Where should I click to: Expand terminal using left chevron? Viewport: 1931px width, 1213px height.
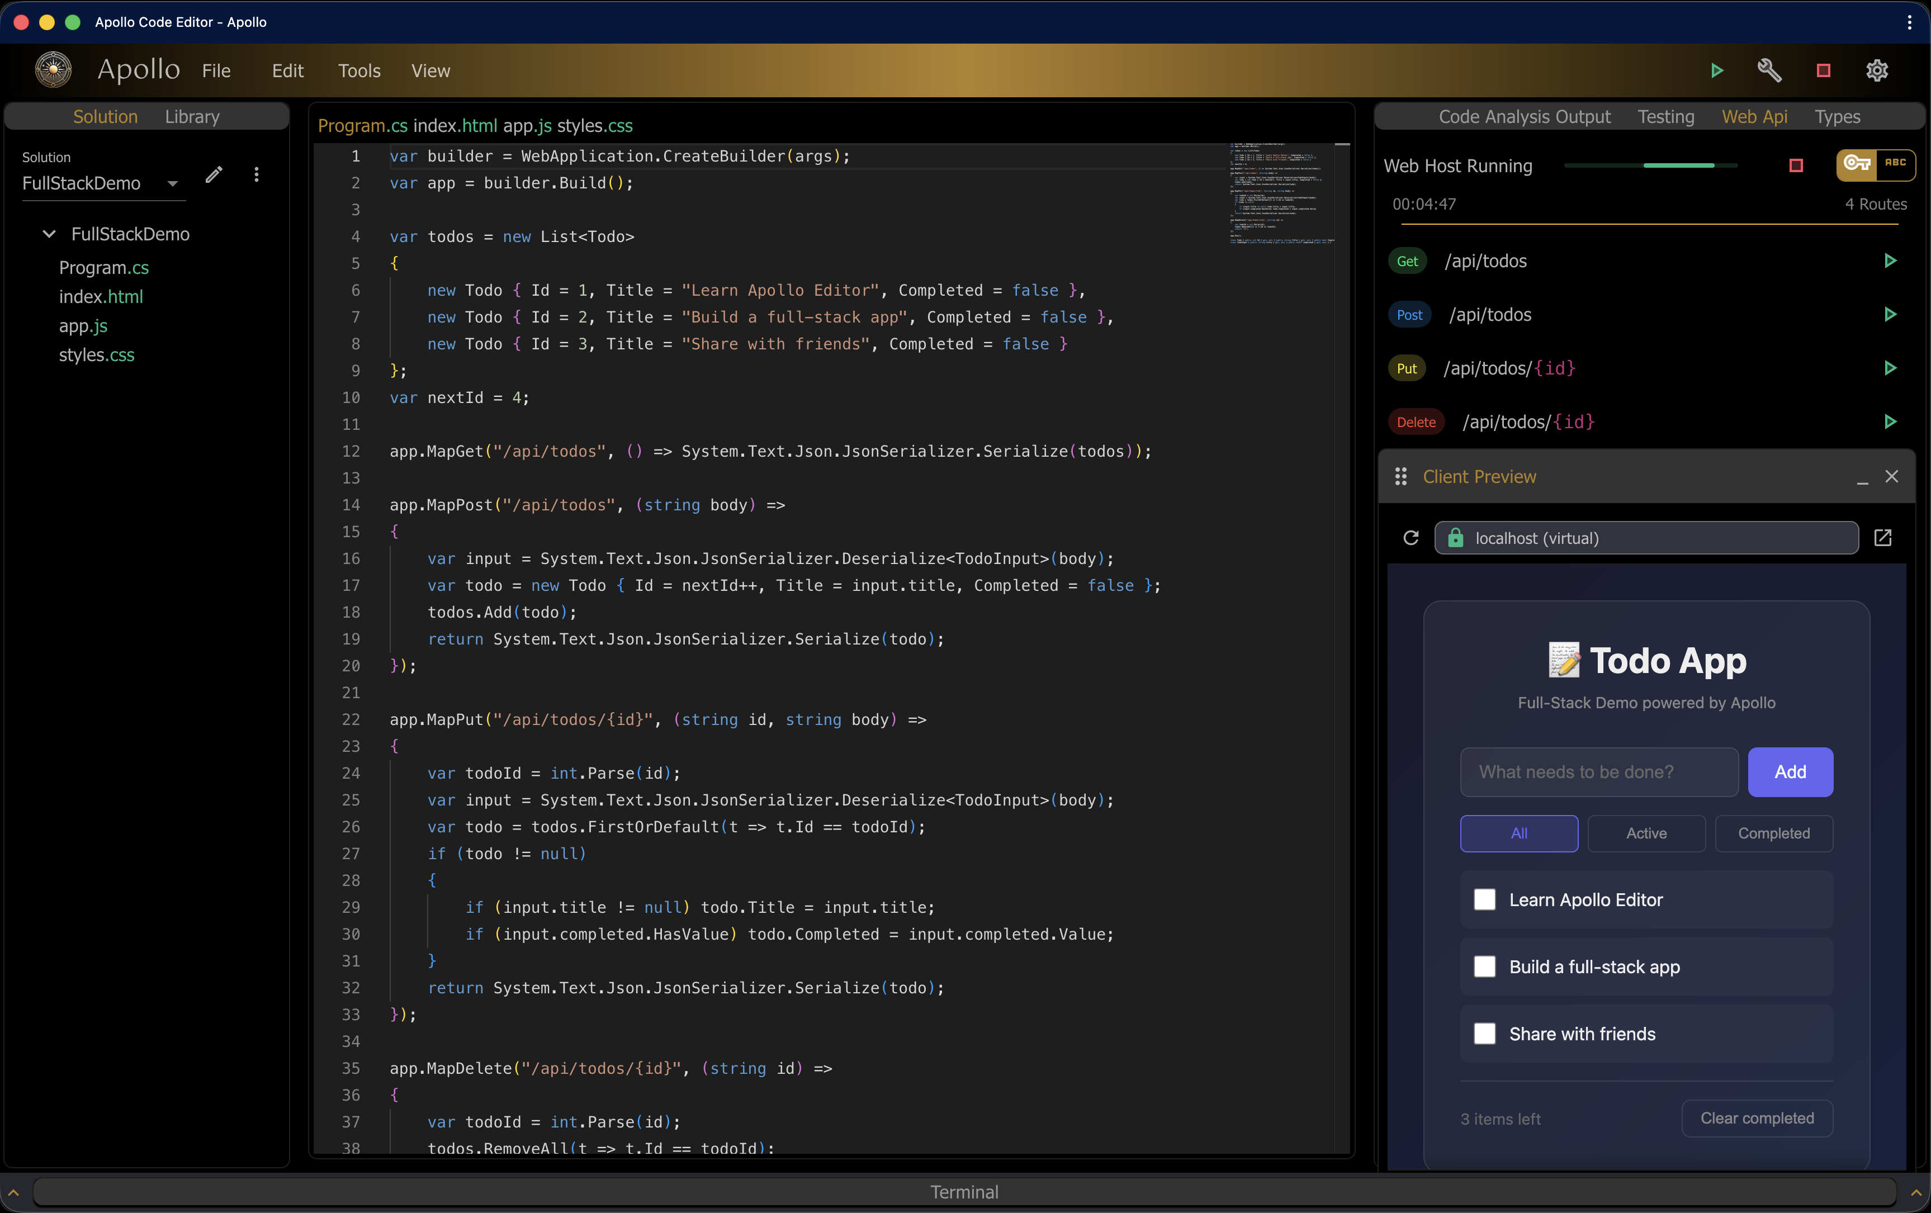13,1192
